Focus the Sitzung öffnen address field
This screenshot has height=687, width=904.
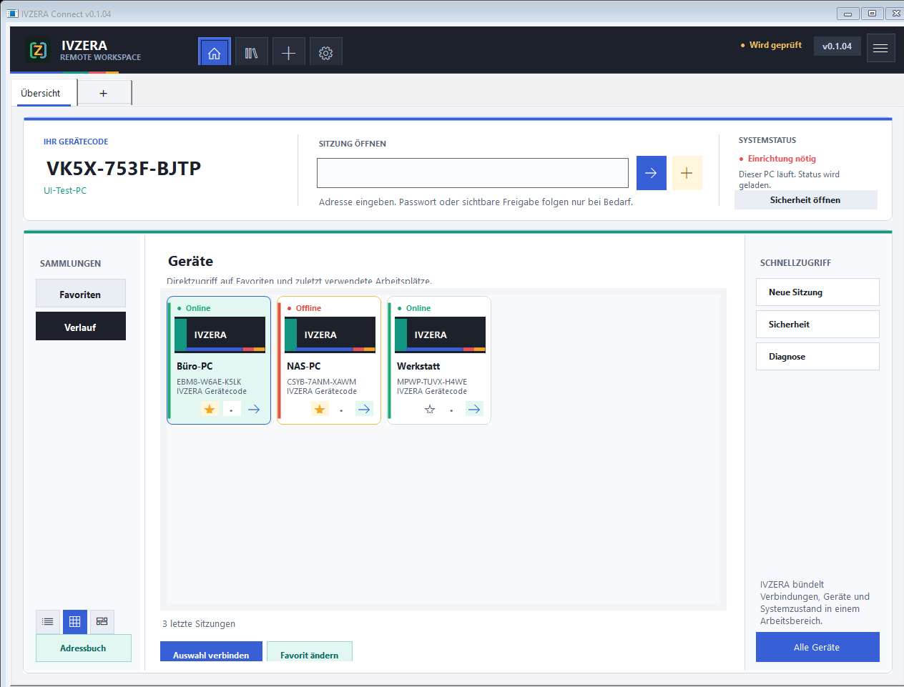(473, 173)
